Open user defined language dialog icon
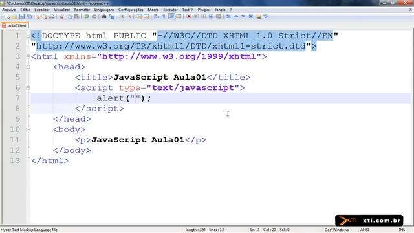Image resolution: width=414 pixels, height=233 pixels. 179,16
